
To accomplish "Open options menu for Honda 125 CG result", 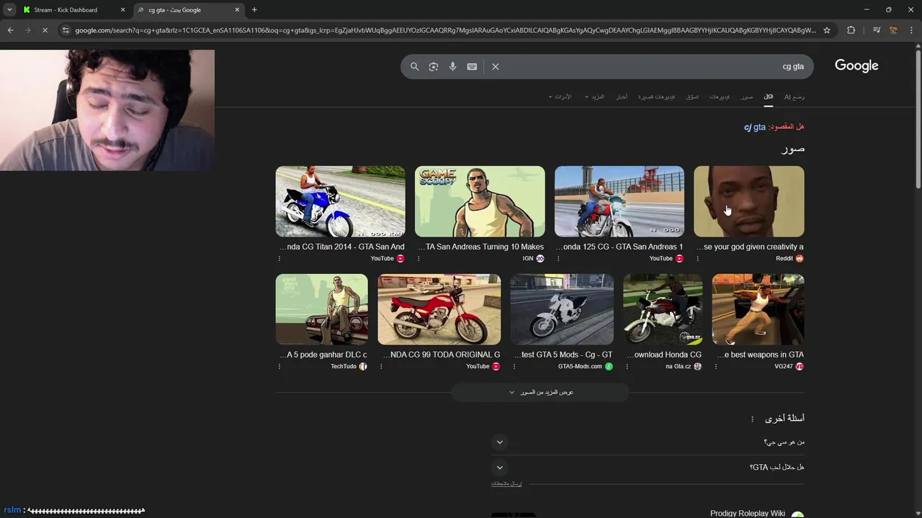I will pos(558,258).
